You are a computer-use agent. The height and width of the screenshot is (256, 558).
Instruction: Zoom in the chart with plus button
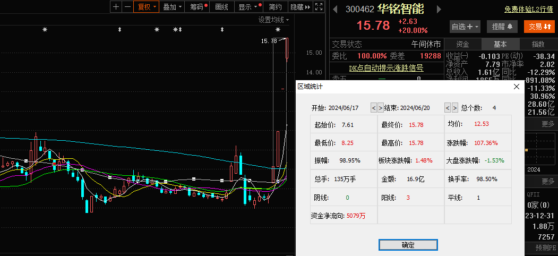coord(116,6)
